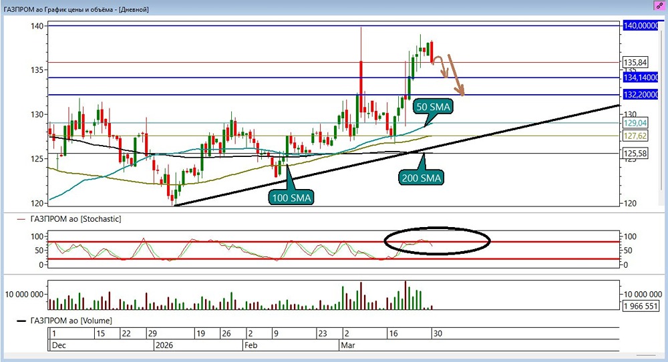Viewport: 668px width, 362px height.
Task: Select the chart title 'ГАЗПРОМ ао График цены и объёма'
Action: pos(58,9)
